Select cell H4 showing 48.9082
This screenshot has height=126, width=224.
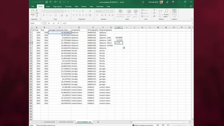point(119,38)
